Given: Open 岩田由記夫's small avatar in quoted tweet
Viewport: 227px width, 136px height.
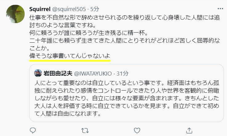Looking at the screenshot, I should [x=38, y=73].
